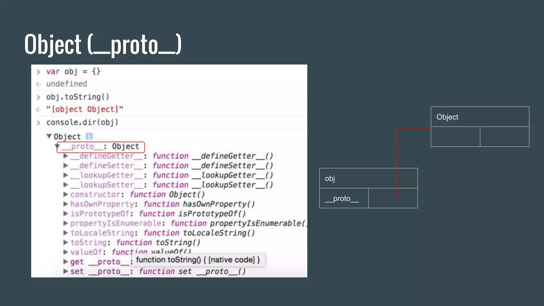This screenshot has height=306, width=544.
Task: Click 'function __defineGetter__()' value
Action: click(x=213, y=156)
